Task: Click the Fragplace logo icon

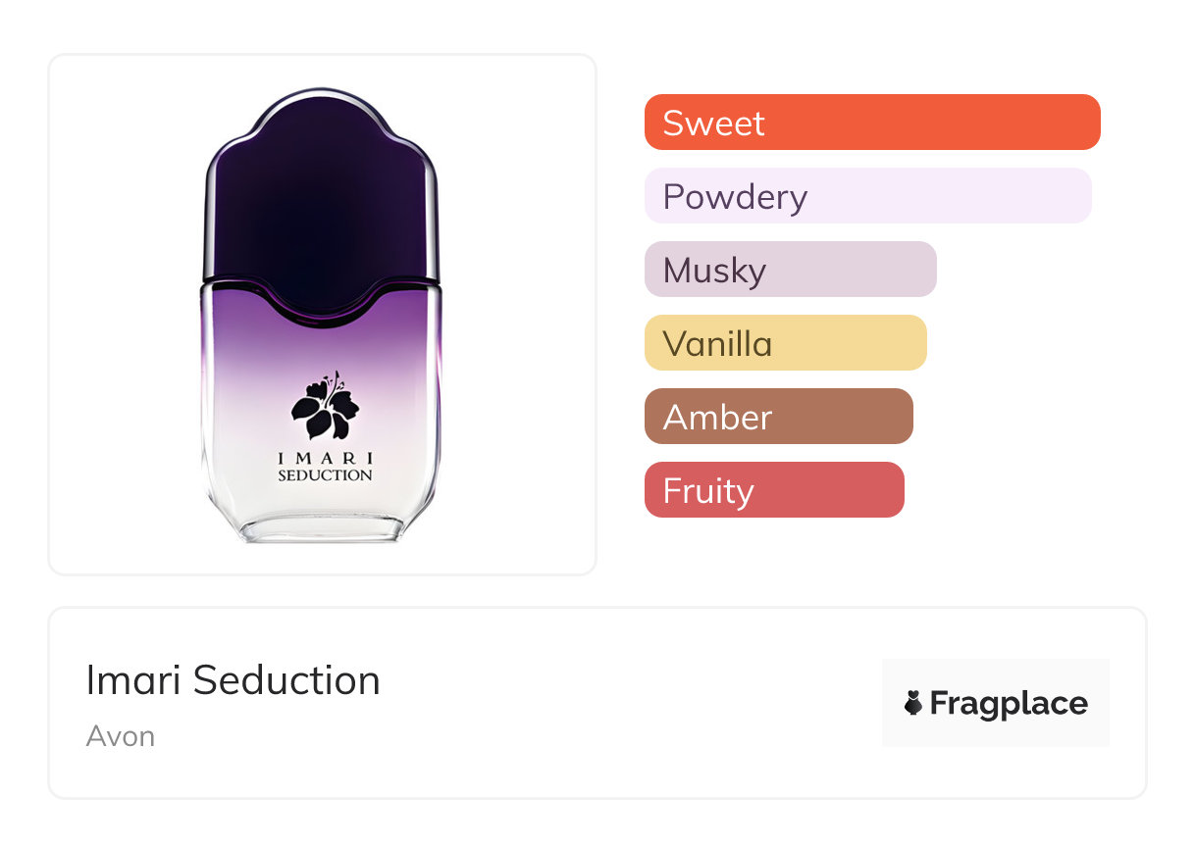Action: pos(913,703)
